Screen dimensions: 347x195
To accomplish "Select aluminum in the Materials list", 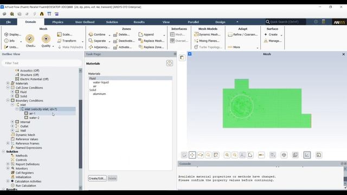I will [x=99, y=94].
